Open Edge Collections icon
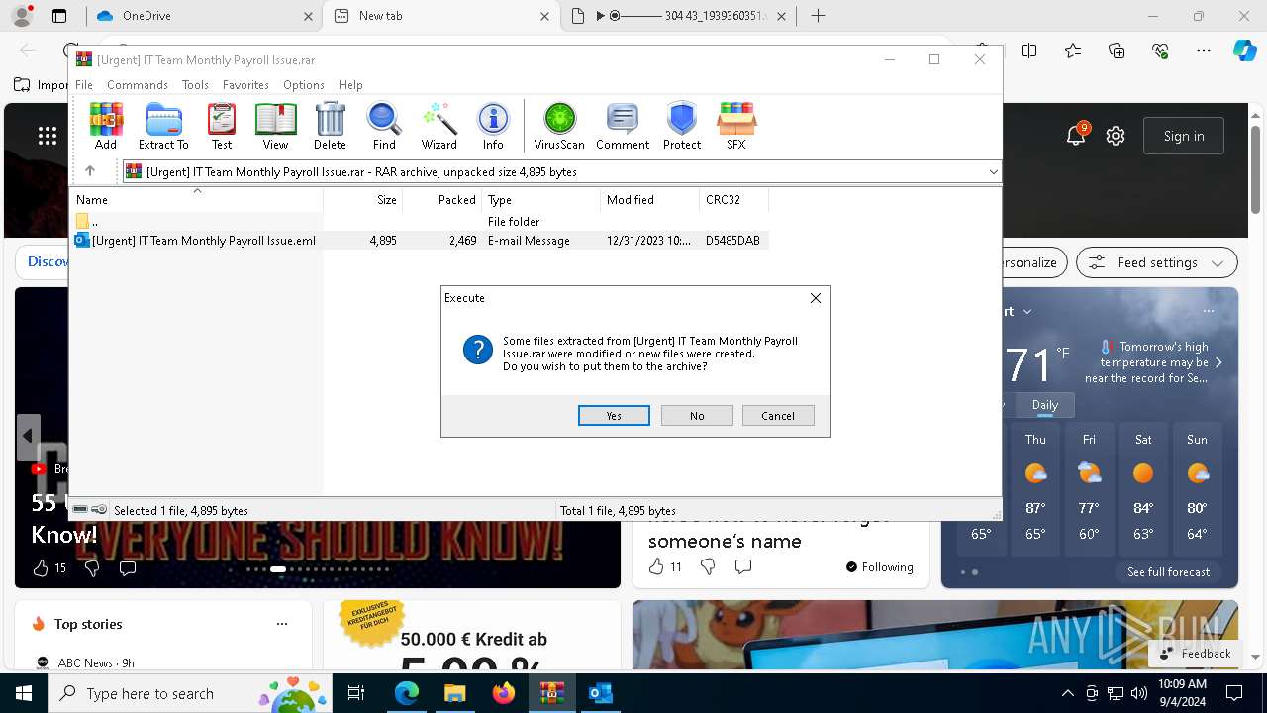 click(1117, 51)
